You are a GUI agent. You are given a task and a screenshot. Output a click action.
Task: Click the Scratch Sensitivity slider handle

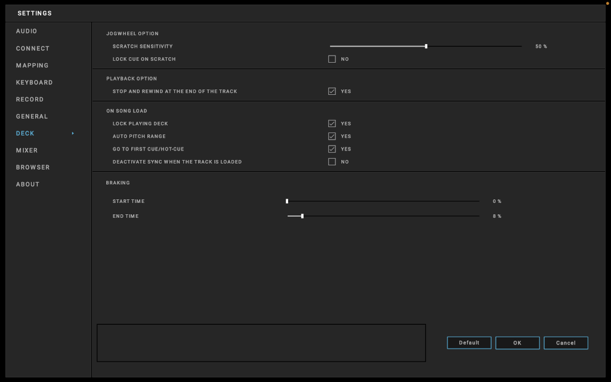426,46
